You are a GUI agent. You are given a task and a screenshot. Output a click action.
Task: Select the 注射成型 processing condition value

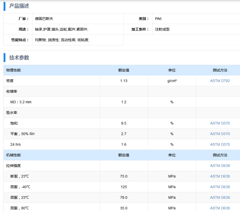point(162,29)
